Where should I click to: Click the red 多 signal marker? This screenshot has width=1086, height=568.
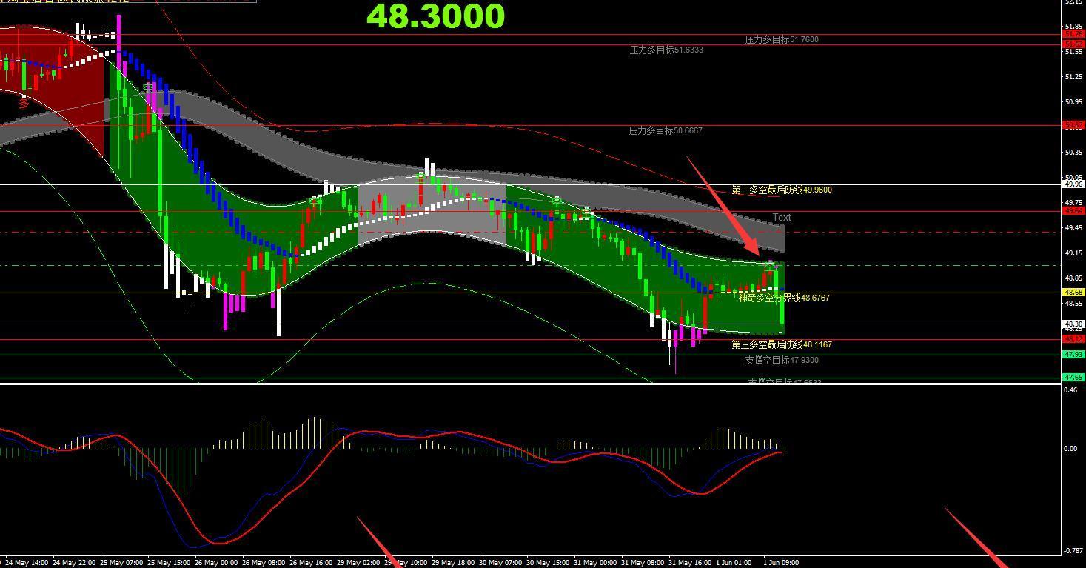tap(24, 104)
